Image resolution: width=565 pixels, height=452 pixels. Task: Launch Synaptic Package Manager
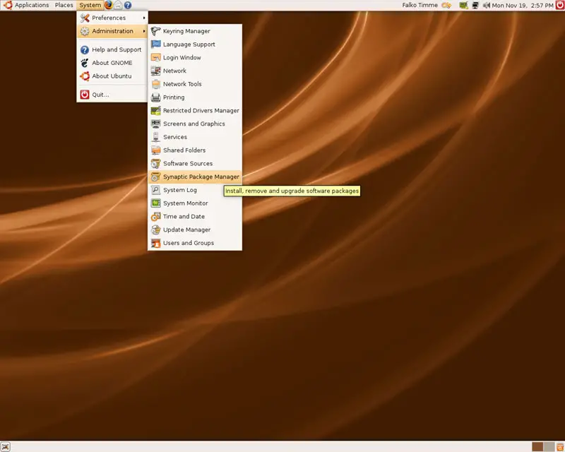[195, 177]
